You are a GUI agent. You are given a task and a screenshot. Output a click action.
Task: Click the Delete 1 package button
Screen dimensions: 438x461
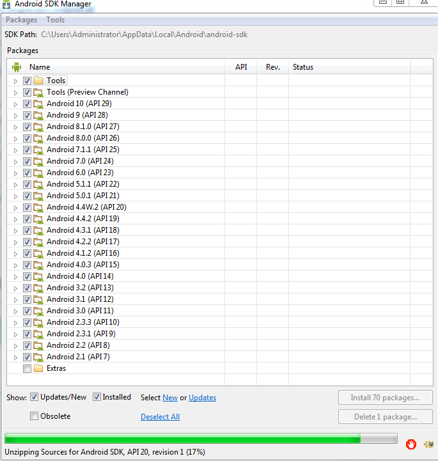pos(386,417)
